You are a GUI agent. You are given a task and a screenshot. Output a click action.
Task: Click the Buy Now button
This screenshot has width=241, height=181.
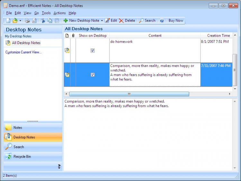pyautogui.click(x=176, y=21)
